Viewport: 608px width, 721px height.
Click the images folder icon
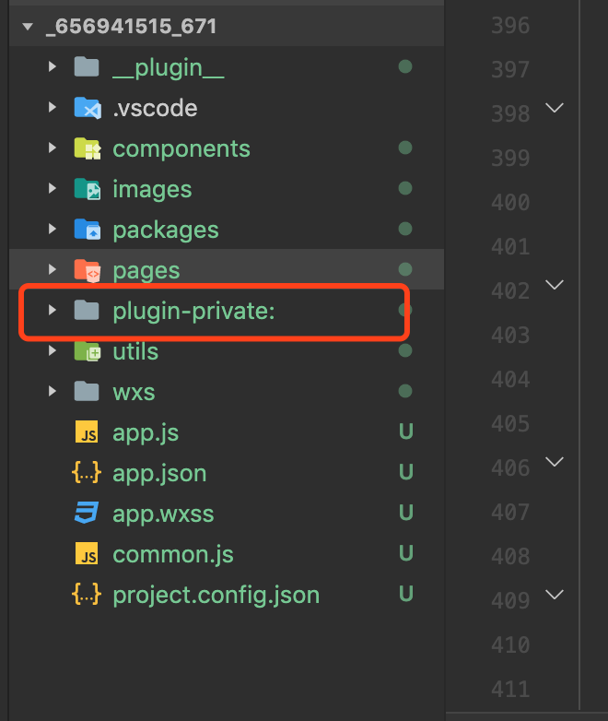tap(88, 189)
